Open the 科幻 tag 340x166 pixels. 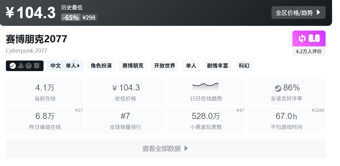click(x=244, y=66)
